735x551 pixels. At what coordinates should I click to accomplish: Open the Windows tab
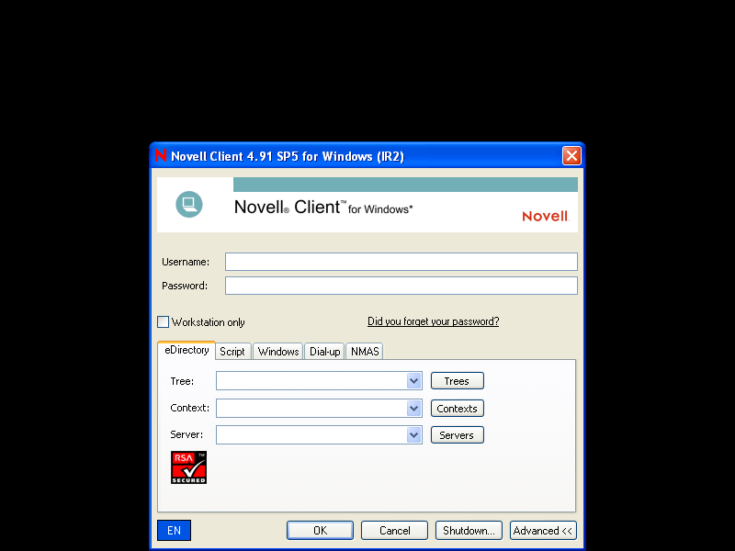click(x=278, y=352)
